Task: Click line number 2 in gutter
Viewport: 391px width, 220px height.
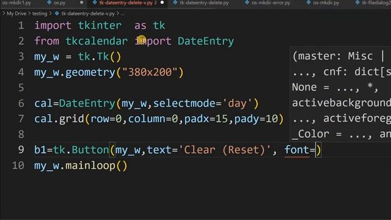Action: (21, 41)
